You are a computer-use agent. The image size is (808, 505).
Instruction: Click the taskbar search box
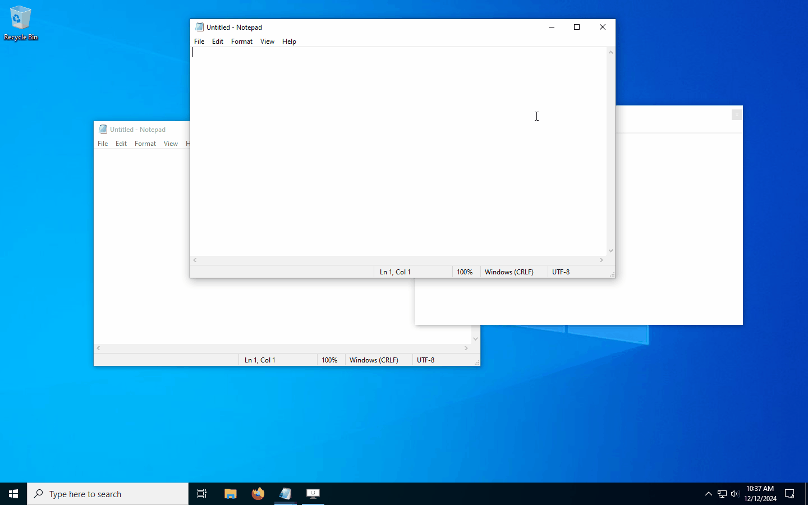[x=108, y=494]
